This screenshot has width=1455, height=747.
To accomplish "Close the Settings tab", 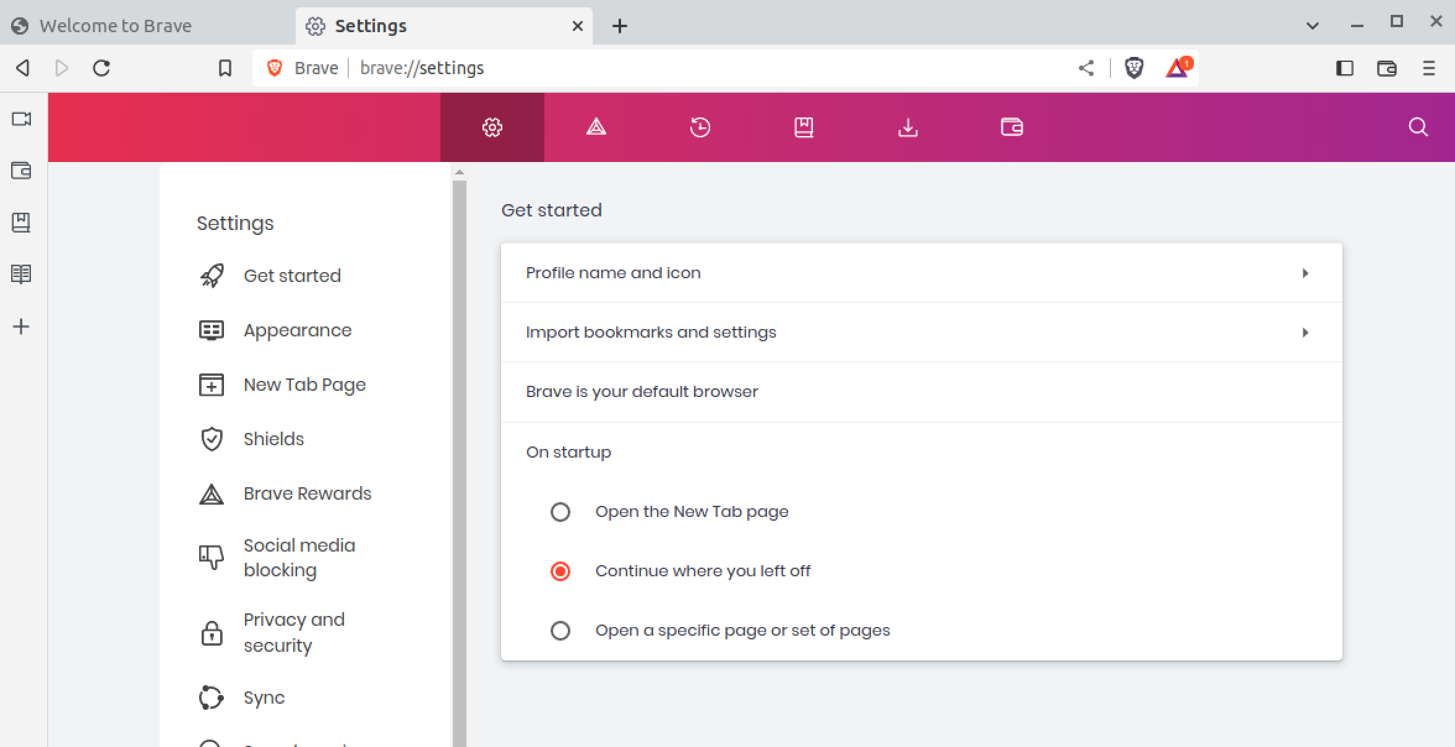I will point(578,26).
